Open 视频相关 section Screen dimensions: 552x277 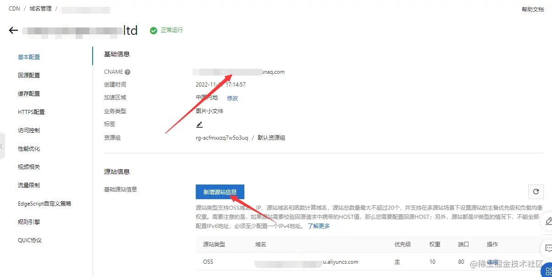click(x=29, y=167)
